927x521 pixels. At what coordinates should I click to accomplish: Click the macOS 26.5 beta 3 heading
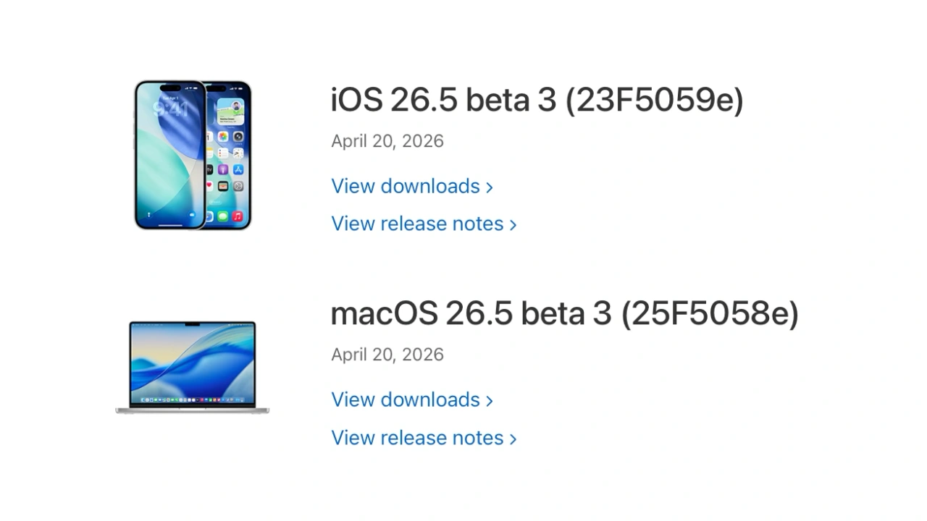coord(564,313)
